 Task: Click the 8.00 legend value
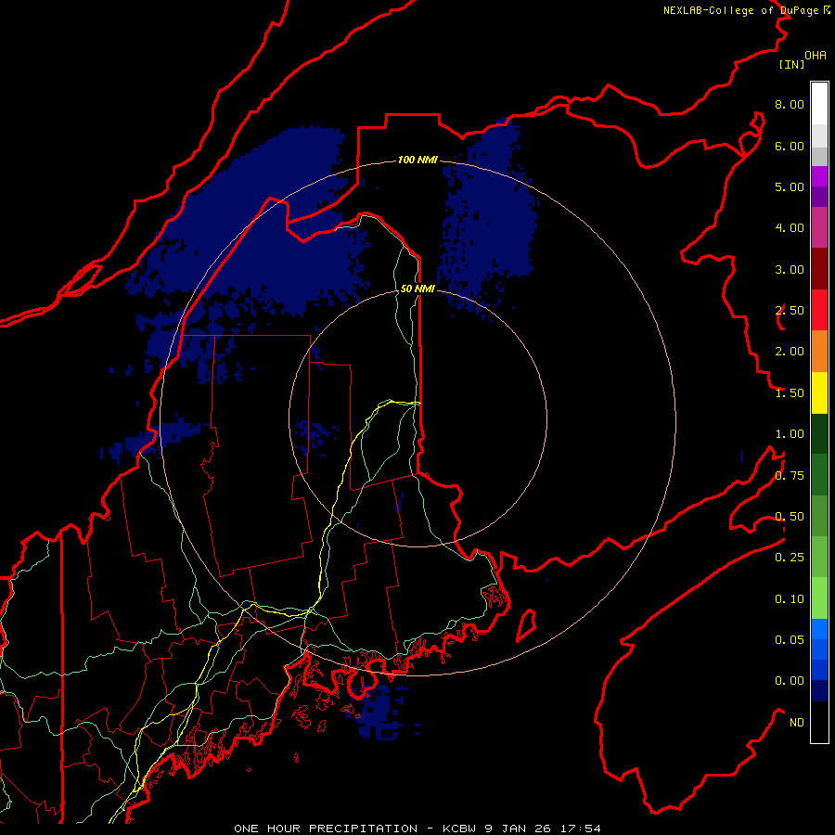coord(790,104)
